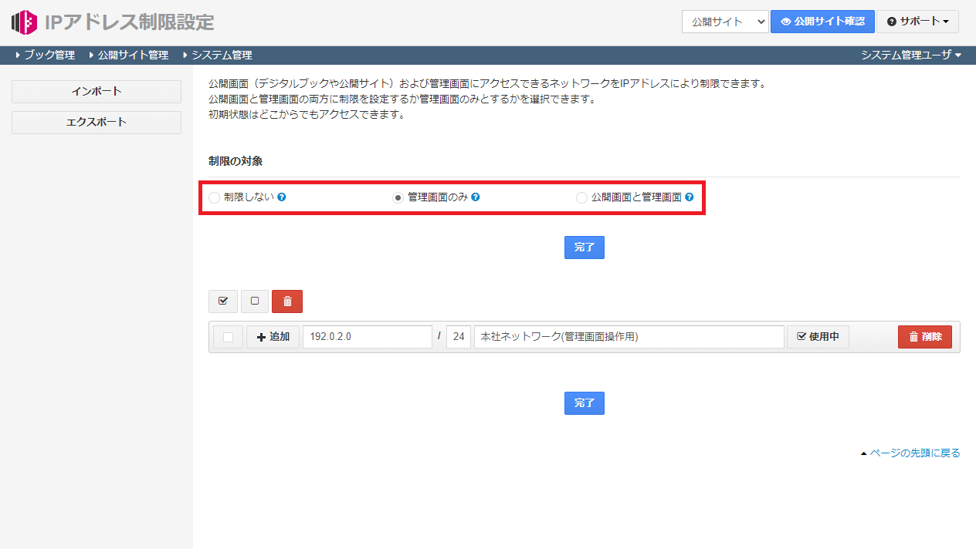Click the インポート button

pos(97,92)
